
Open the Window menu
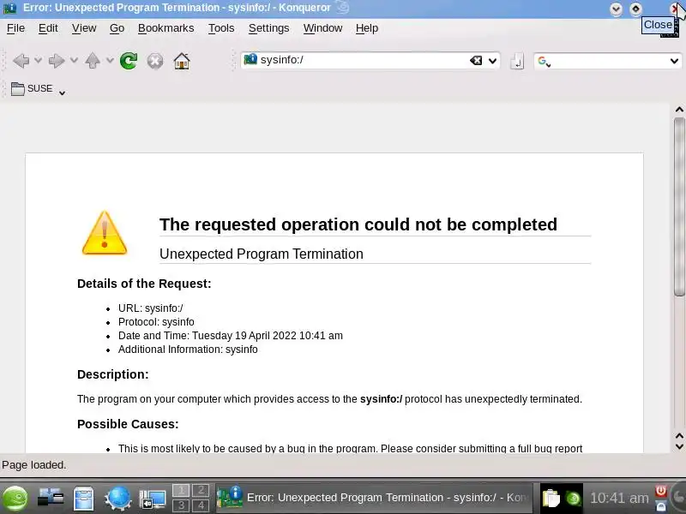coord(323,28)
